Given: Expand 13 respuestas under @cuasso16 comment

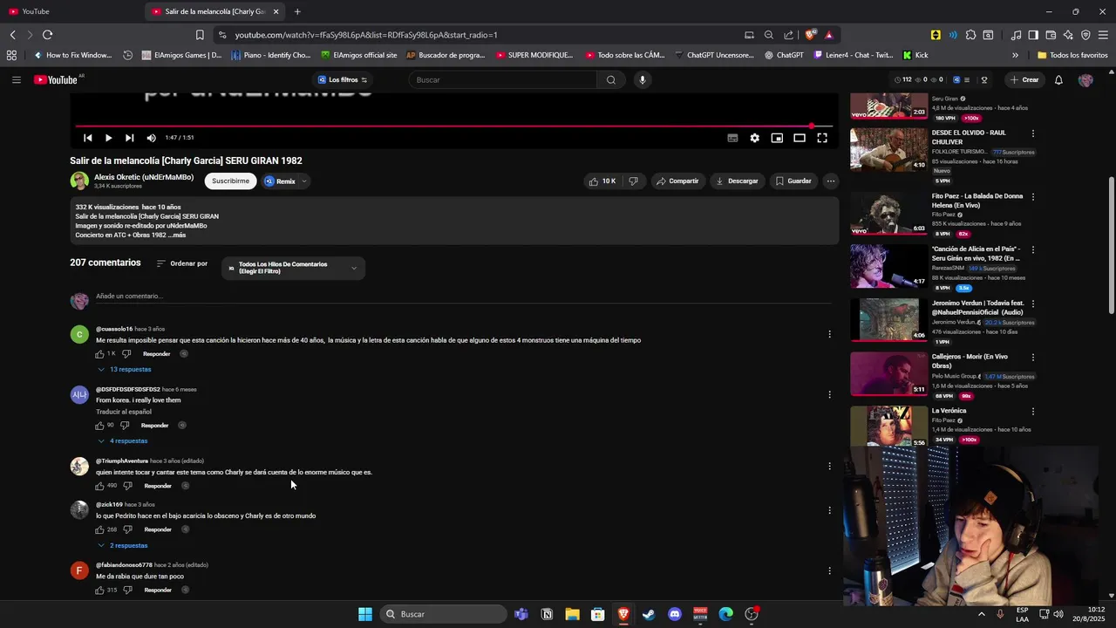Looking at the screenshot, I should 125,370.
